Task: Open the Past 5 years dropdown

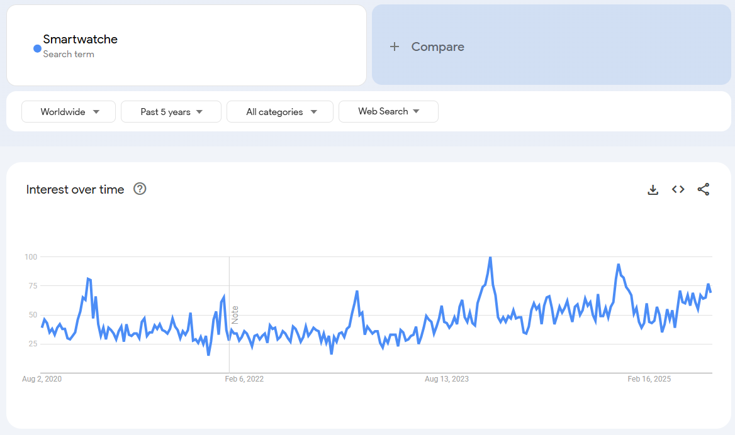Action: pyautogui.click(x=171, y=112)
